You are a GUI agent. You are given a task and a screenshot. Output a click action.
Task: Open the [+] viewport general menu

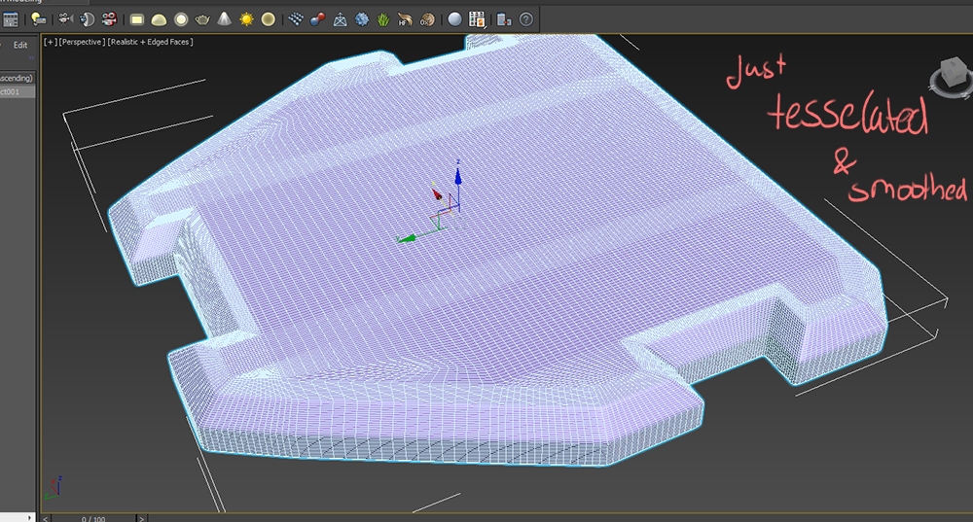point(50,42)
